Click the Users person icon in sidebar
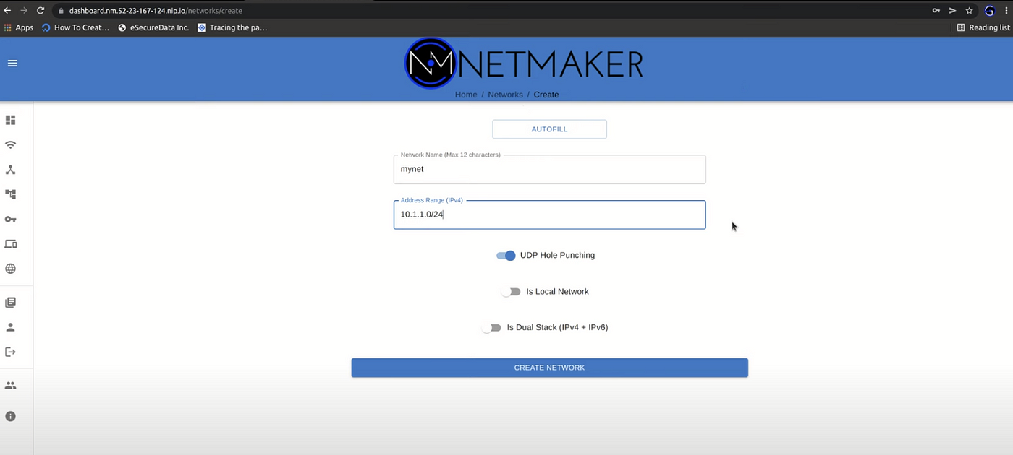Viewport: 1013px width, 455px height. (10, 326)
